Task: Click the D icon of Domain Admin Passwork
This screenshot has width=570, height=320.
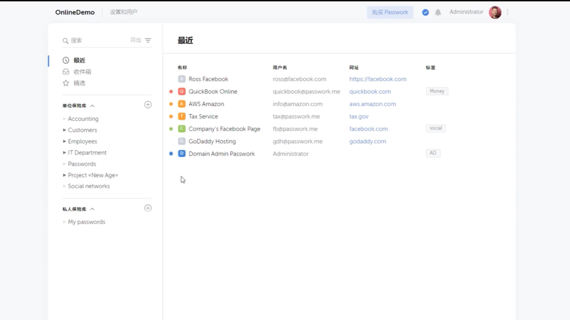Action: pyautogui.click(x=182, y=154)
